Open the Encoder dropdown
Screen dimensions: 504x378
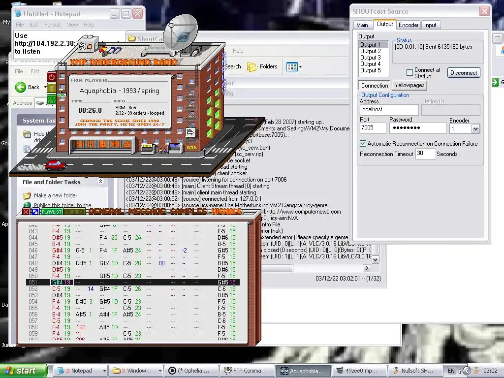pos(475,129)
